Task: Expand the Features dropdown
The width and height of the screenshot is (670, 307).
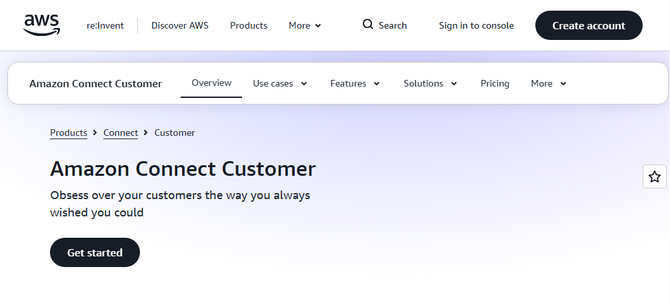Action: [x=355, y=83]
